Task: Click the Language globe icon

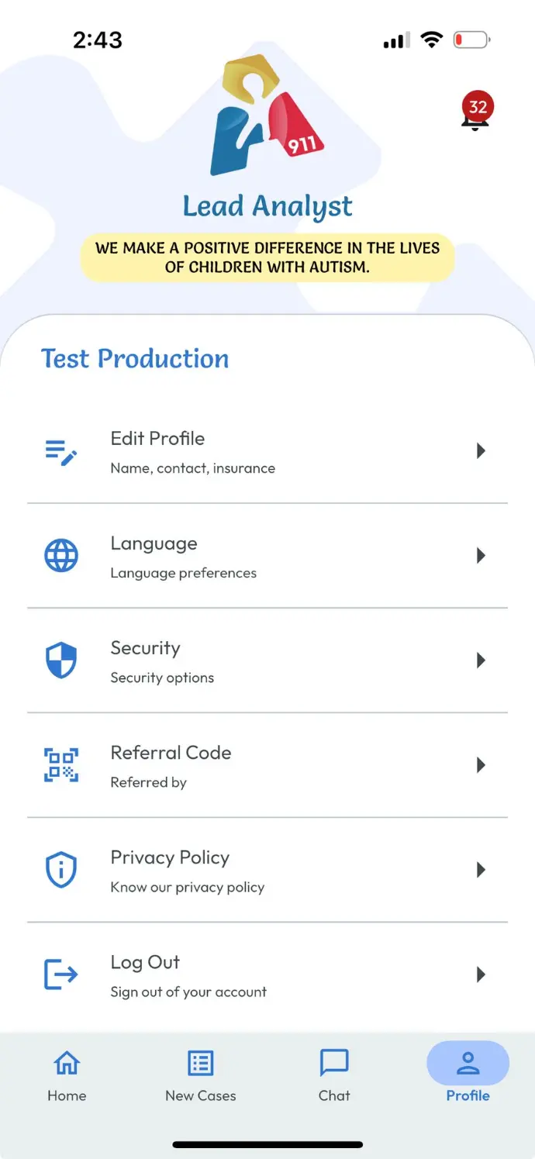Action: tap(61, 556)
